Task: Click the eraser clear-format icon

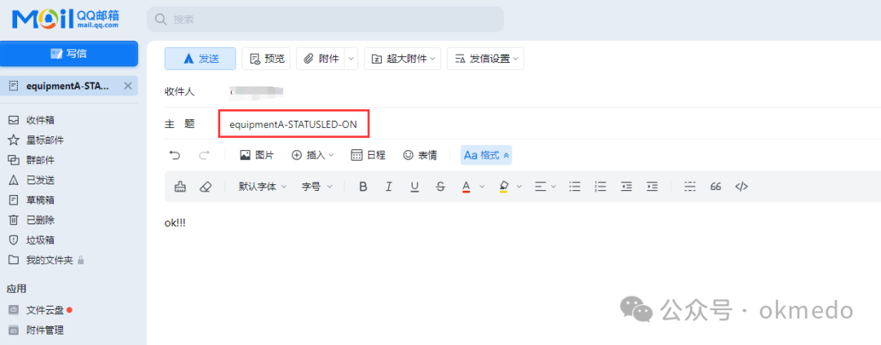Action: [x=206, y=187]
